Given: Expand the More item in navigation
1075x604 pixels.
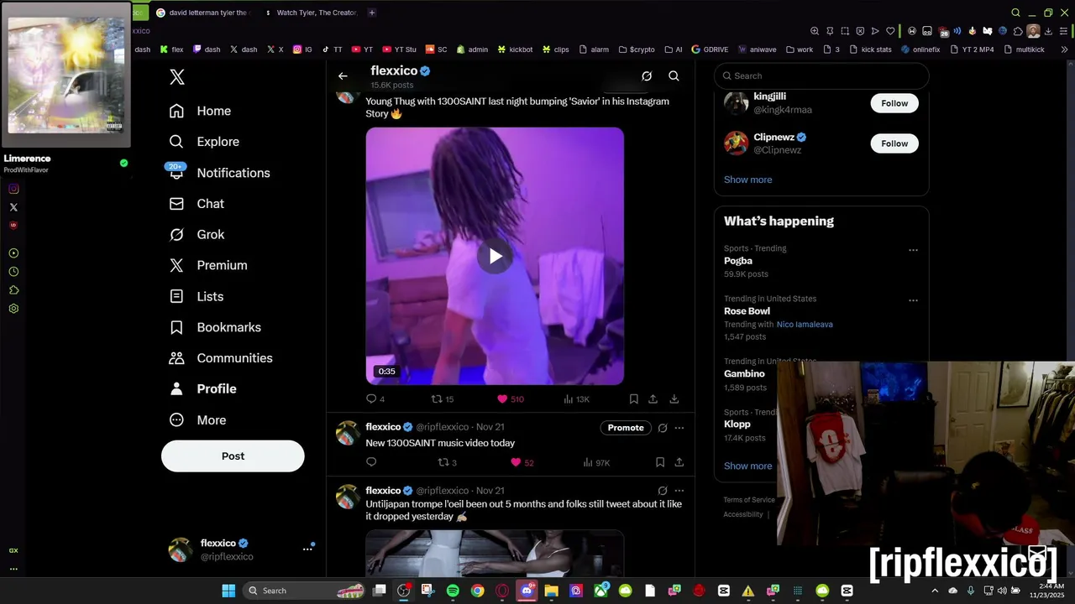Looking at the screenshot, I should point(198,420).
